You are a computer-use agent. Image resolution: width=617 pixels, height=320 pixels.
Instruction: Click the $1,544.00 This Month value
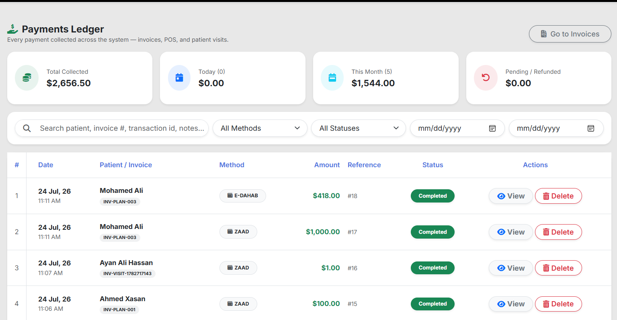pyautogui.click(x=373, y=83)
